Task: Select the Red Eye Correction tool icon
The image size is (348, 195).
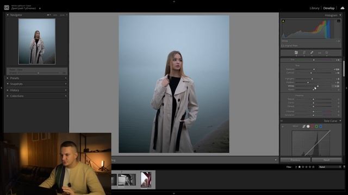Action: pyautogui.click(x=320, y=53)
